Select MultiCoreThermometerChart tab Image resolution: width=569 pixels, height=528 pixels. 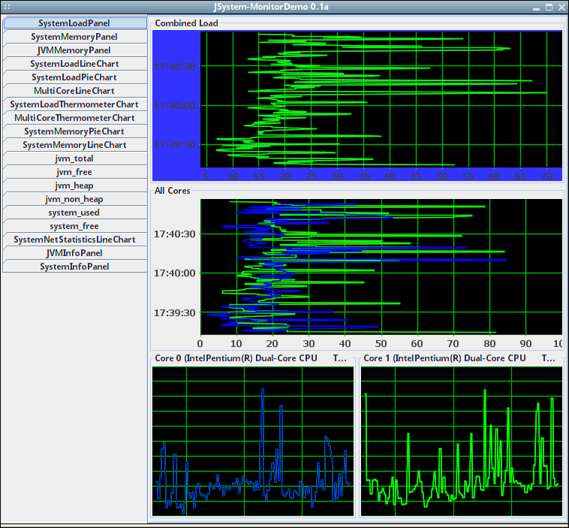pyautogui.click(x=75, y=118)
